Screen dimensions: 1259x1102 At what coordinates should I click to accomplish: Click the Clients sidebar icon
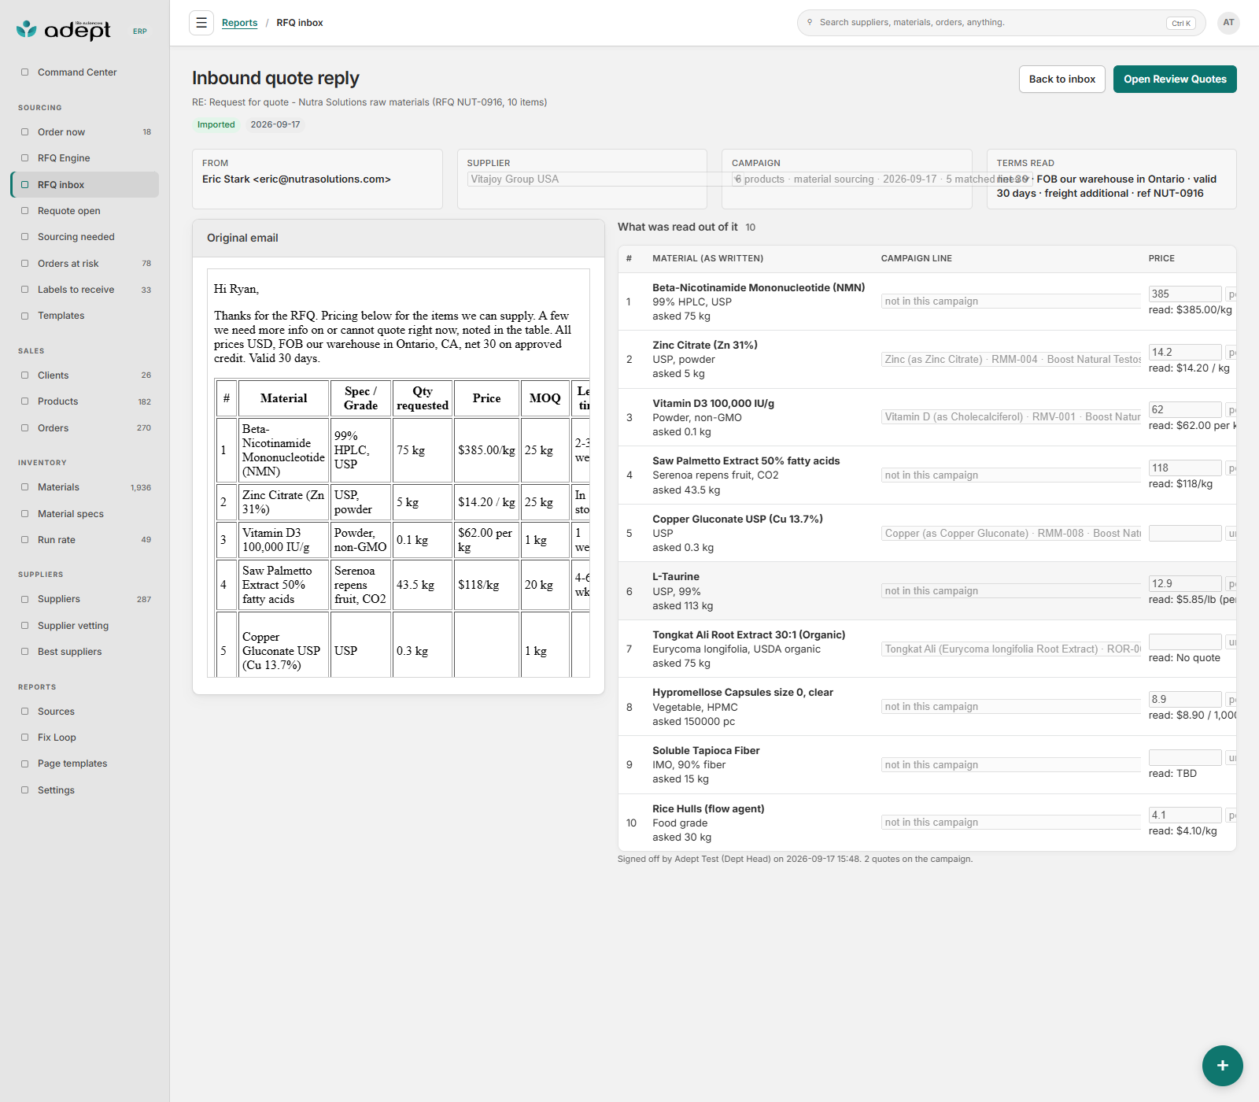click(x=24, y=375)
